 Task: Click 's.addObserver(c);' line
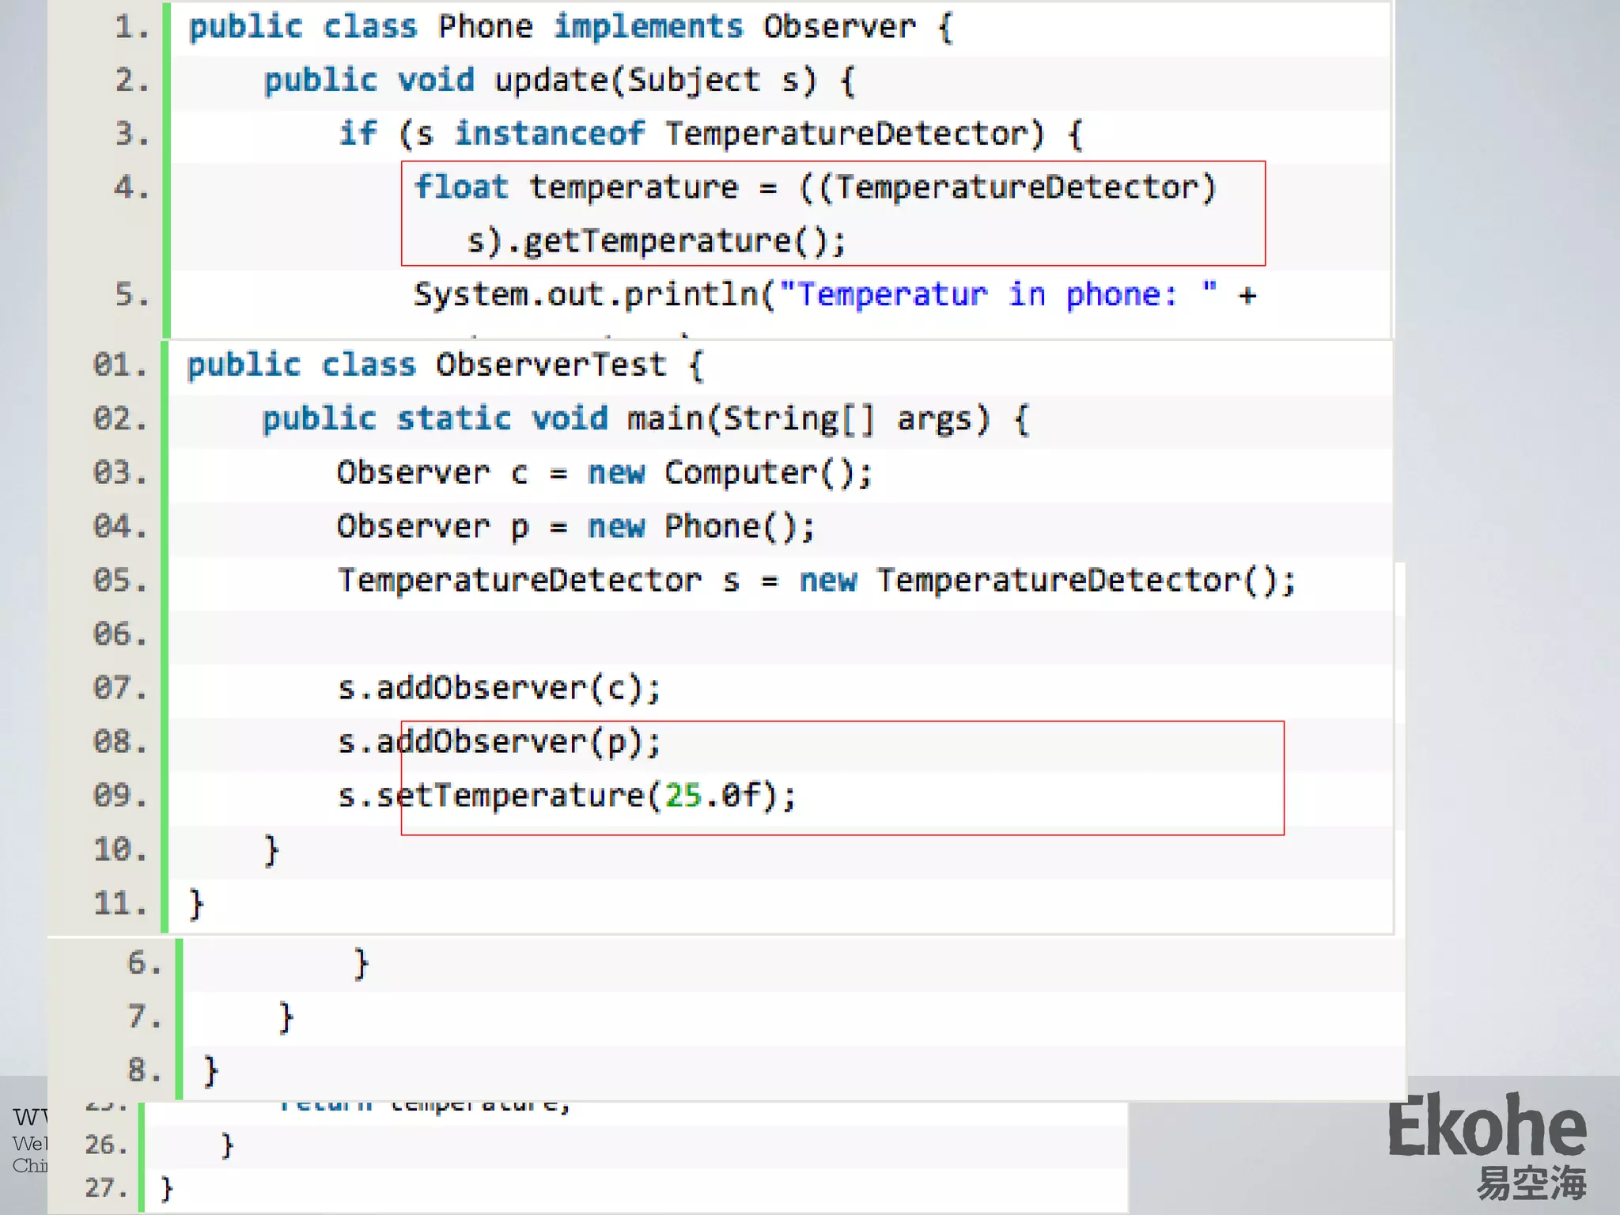click(499, 688)
